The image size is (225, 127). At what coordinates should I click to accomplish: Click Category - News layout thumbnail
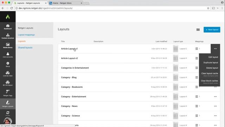point(175,106)
